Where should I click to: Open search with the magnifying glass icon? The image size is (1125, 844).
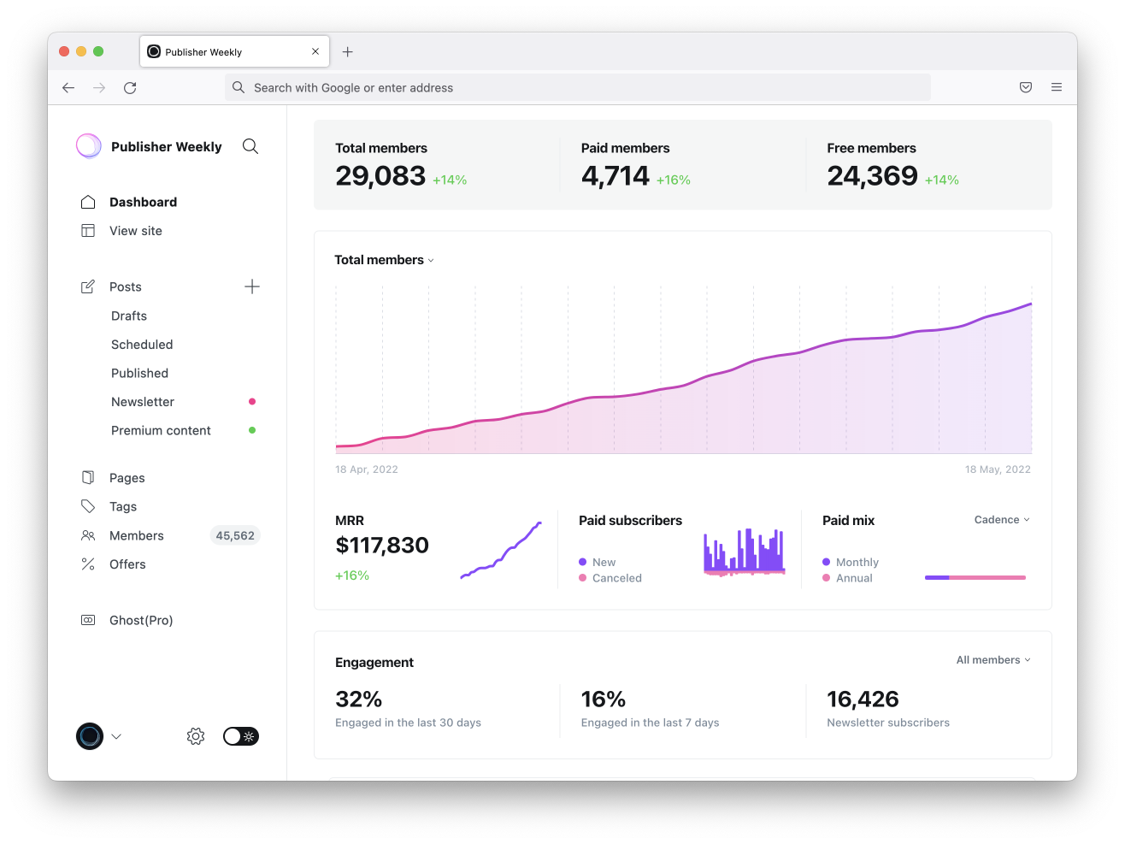click(x=250, y=146)
